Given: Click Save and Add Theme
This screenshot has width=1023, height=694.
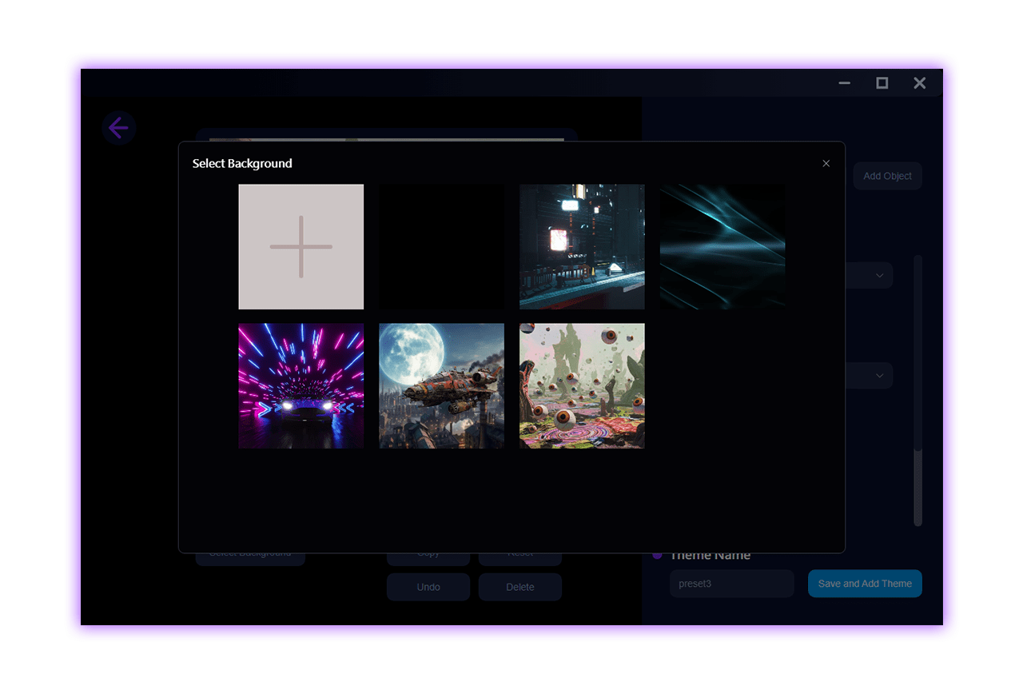Looking at the screenshot, I should coord(865,584).
